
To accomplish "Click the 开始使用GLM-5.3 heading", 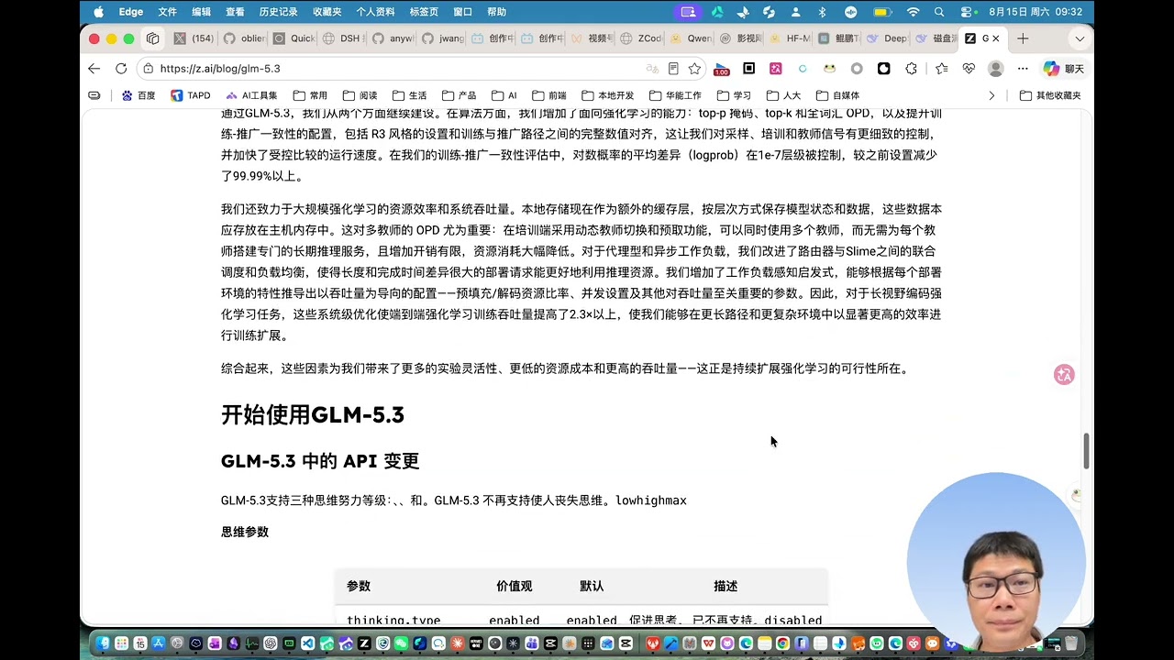I will pyautogui.click(x=313, y=414).
